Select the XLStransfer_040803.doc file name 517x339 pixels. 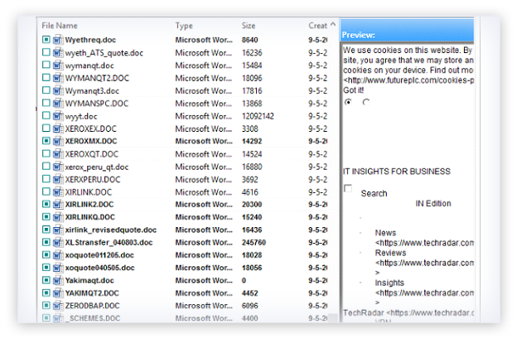(x=109, y=242)
